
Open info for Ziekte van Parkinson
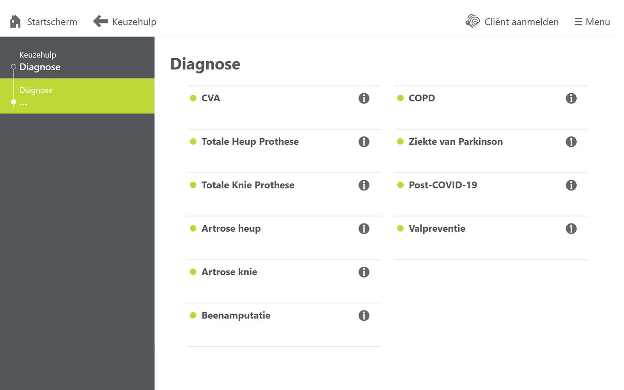571,142
